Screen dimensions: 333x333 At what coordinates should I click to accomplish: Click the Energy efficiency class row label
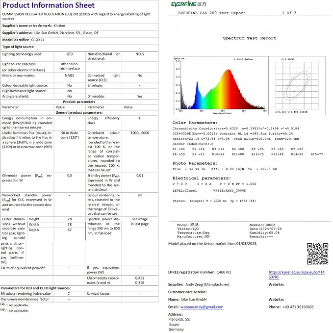click(x=103, y=121)
